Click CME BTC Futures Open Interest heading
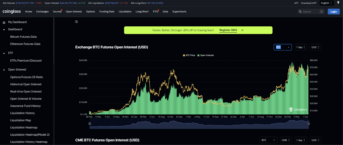 coord(107,140)
